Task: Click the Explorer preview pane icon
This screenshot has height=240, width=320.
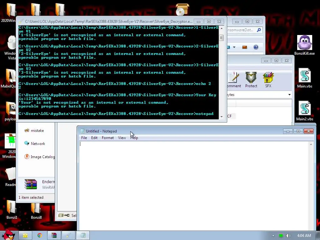Action: [x=244, y=47]
